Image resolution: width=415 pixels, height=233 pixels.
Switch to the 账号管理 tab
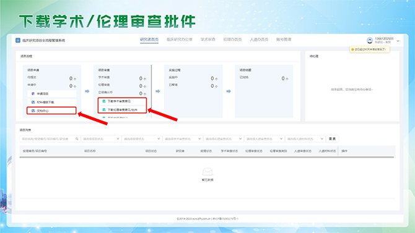[x=284, y=40]
